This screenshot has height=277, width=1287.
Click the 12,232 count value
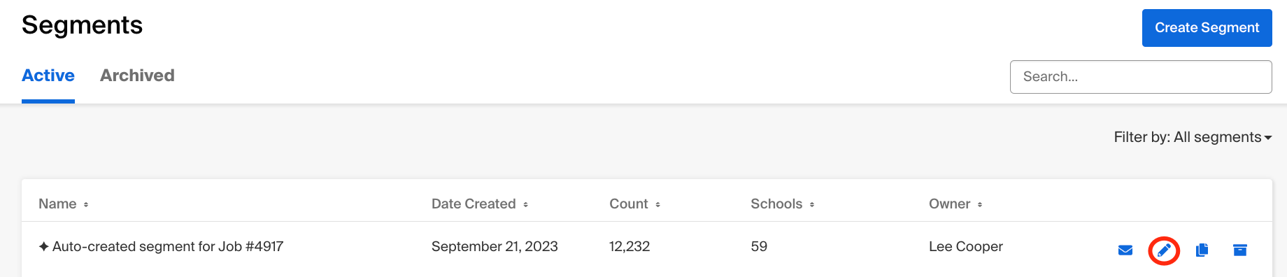630,246
